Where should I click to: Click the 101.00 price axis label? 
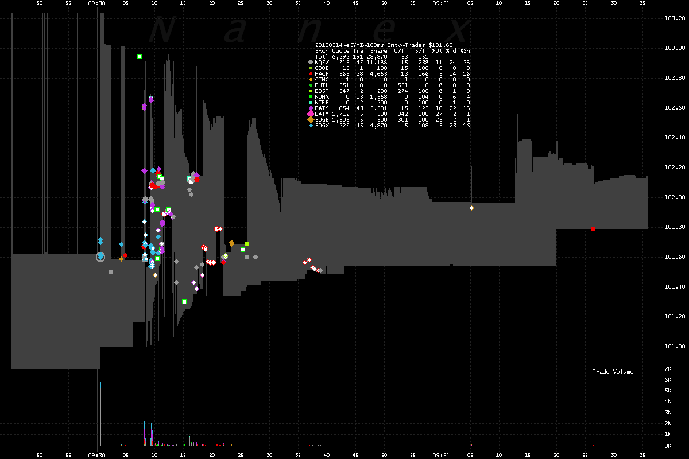pos(673,347)
